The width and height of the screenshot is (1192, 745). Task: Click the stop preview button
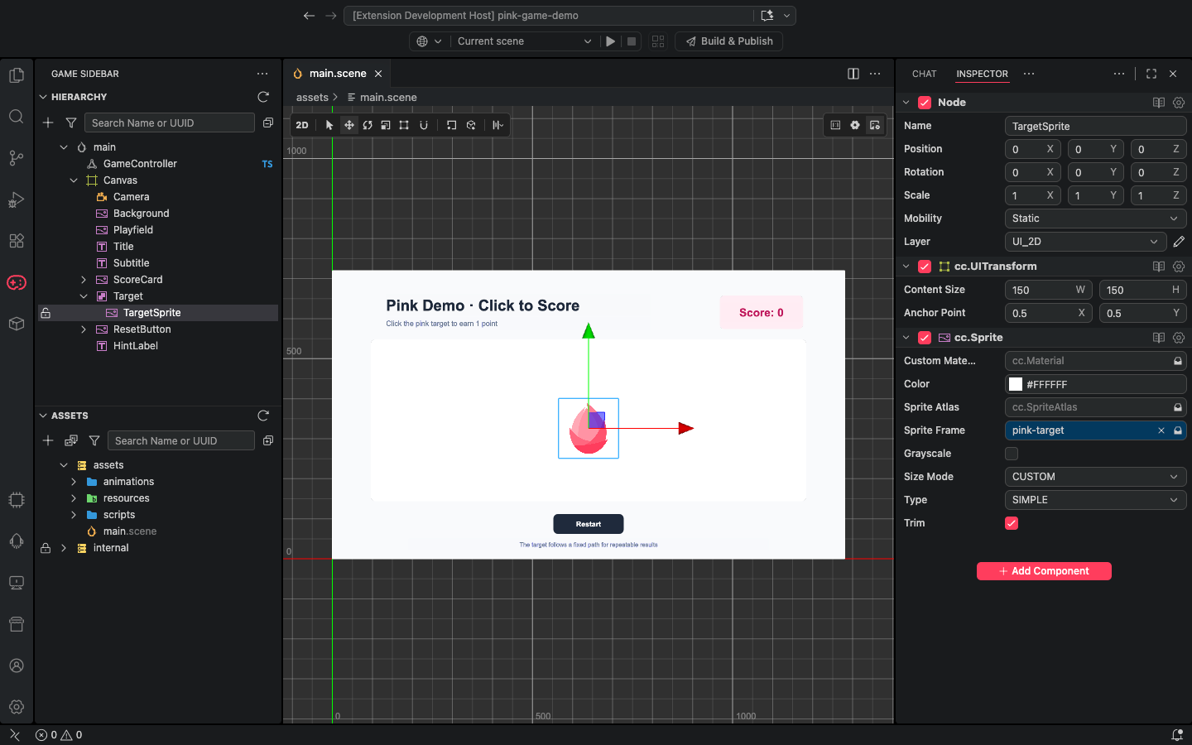[632, 41]
